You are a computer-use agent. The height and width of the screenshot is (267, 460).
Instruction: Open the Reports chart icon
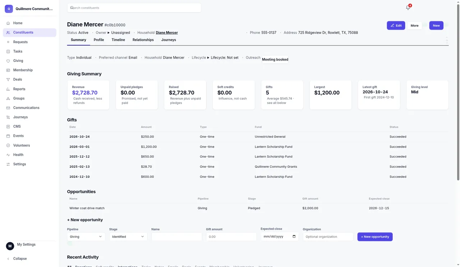click(x=8, y=89)
